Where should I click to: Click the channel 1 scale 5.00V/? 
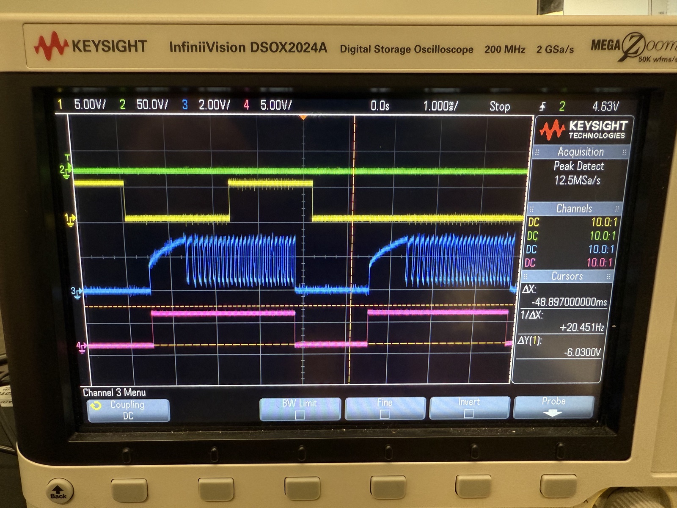pyautogui.click(x=90, y=104)
